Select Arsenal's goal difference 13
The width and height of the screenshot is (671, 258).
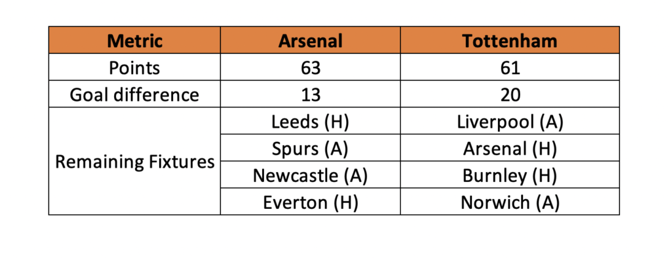click(x=310, y=94)
